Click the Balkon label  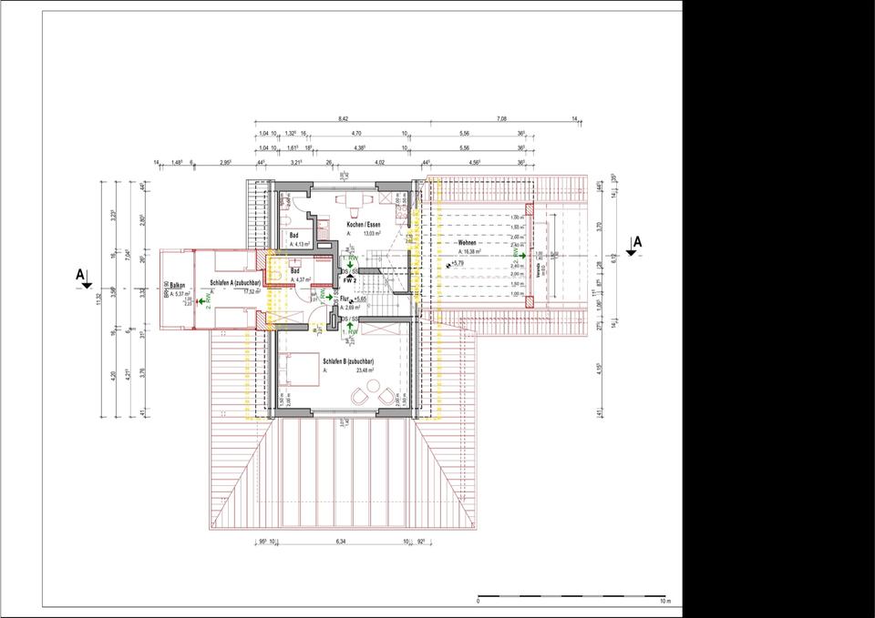[178, 286]
